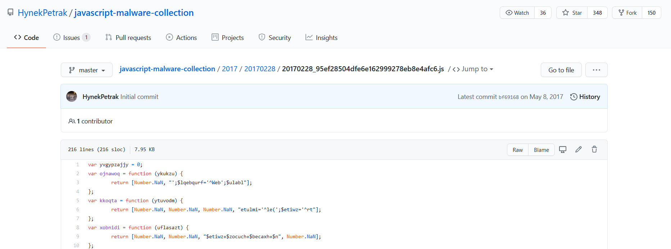671x249 pixels.
Task: Click the pencil edit file icon
Action: [579, 150]
